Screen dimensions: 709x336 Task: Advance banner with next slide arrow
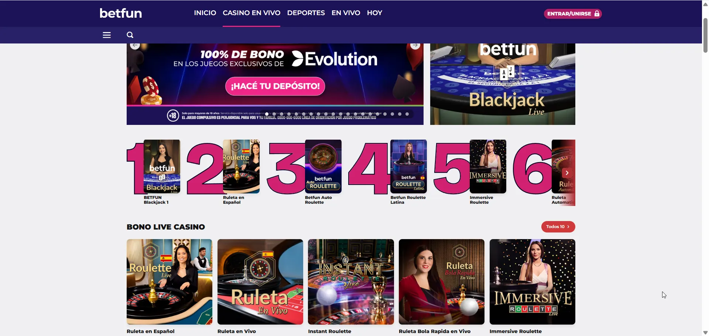click(415, 46)
